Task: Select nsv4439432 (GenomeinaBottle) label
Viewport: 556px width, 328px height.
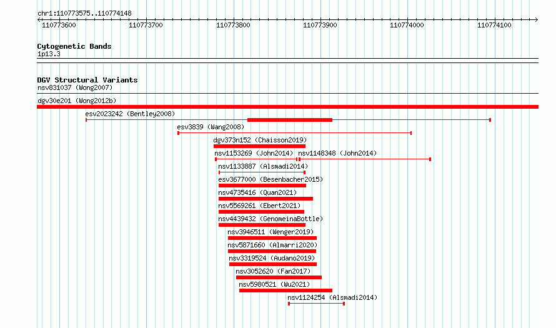Action: 271,219
